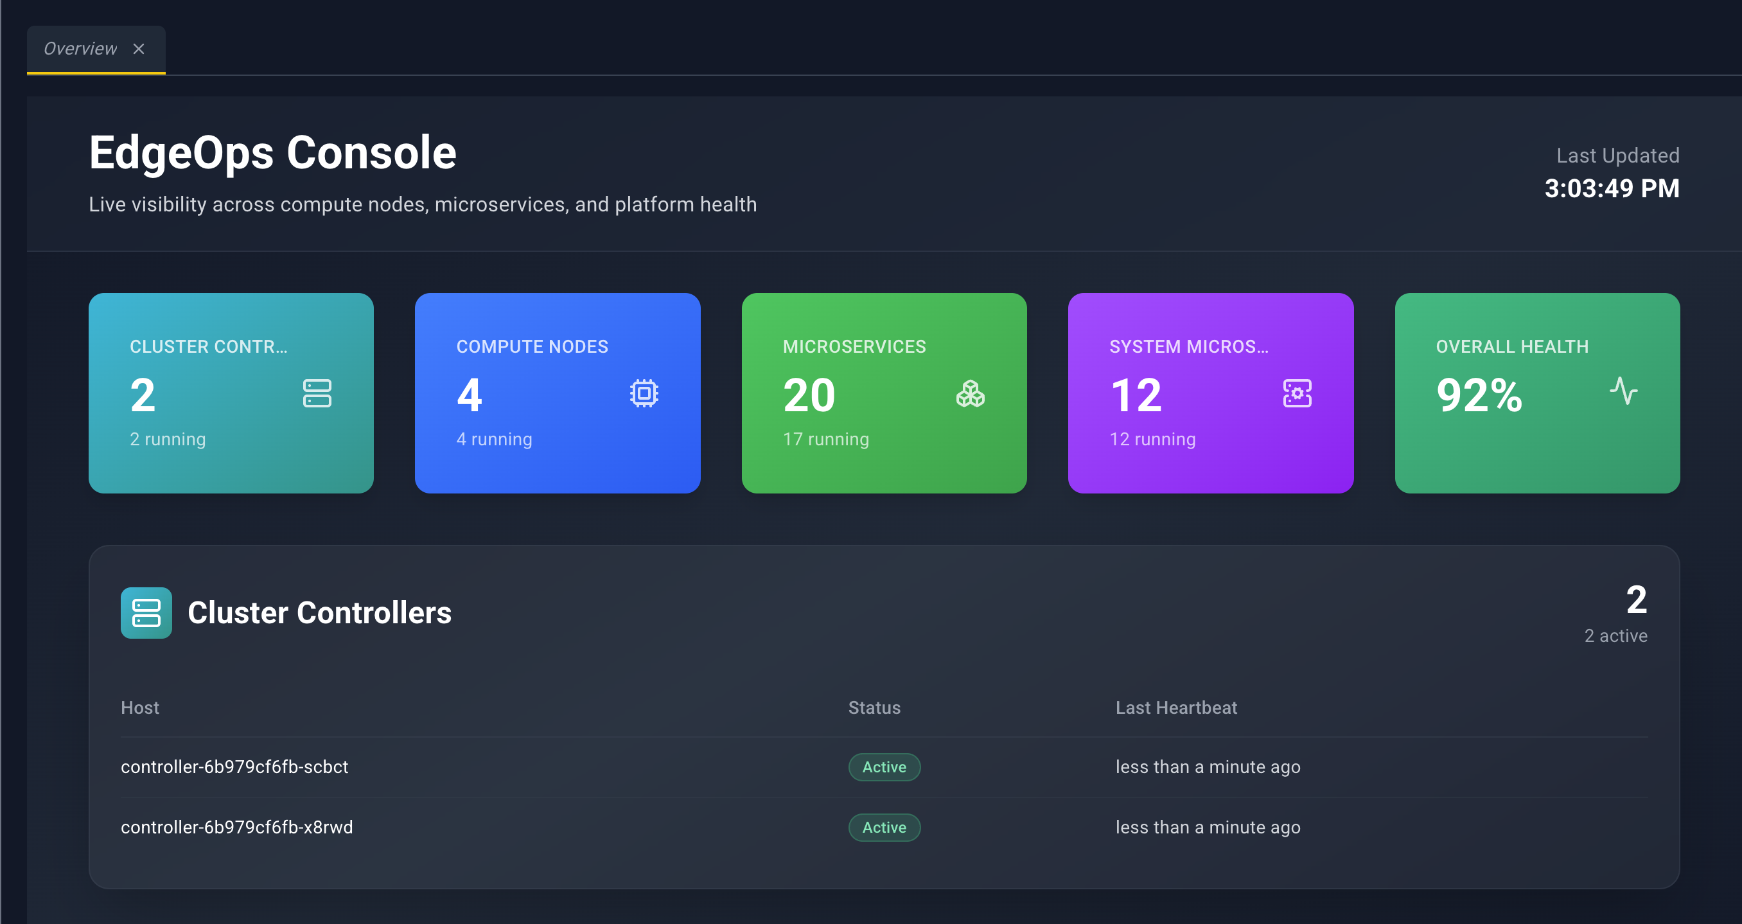Click the Status column header
The image size is (1742, 924).
tap(874, 707)
